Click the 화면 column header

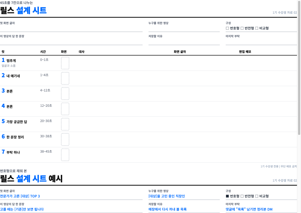[64, 52]
